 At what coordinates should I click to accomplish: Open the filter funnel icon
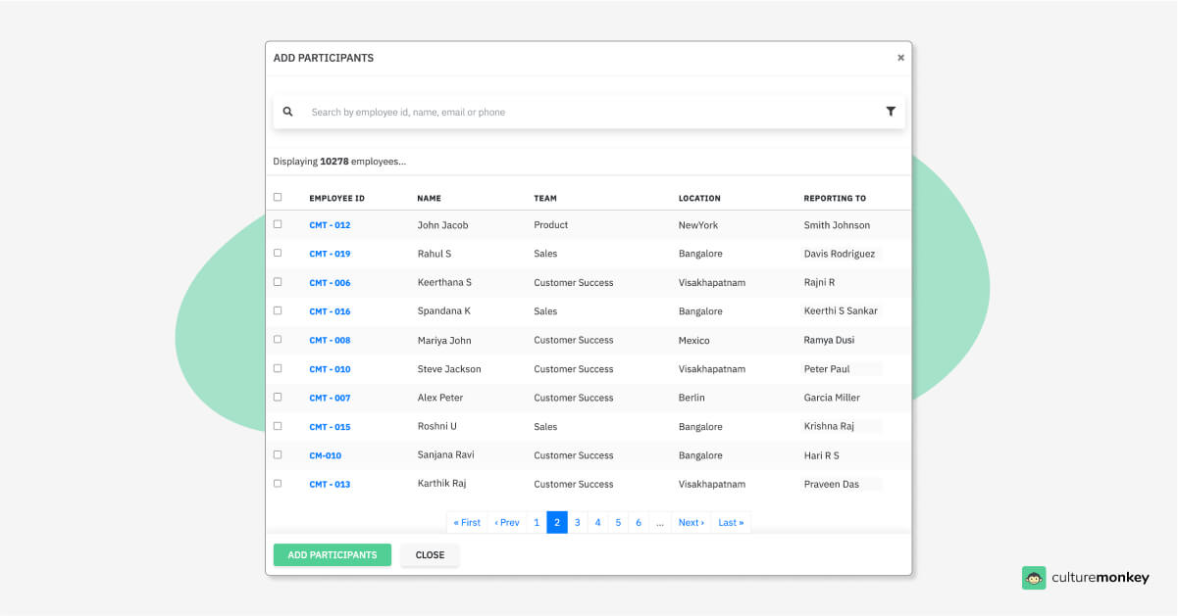click(x=891, y=112)
